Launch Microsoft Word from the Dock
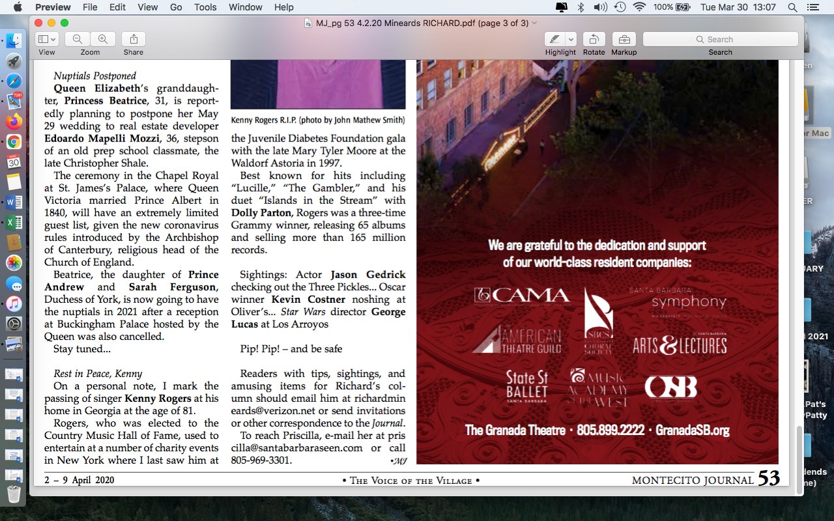Screen dimensions: 834x521 (x=14, y=202)
